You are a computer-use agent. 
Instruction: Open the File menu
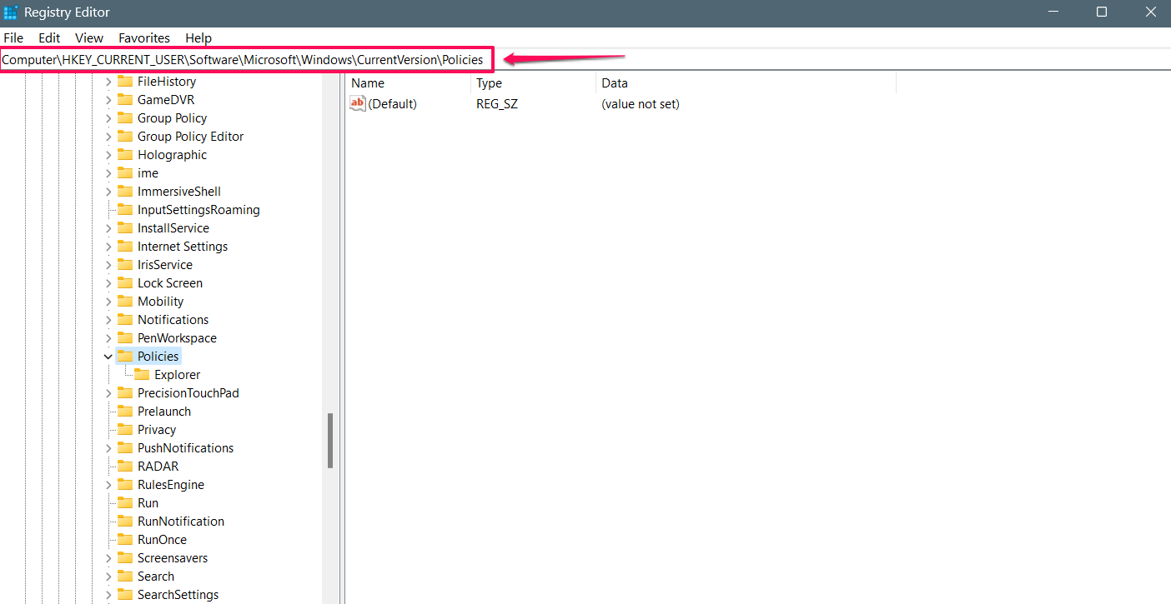pos(13,37)
